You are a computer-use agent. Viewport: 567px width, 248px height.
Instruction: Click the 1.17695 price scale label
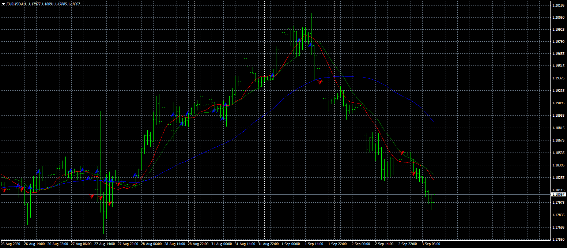pyautogui.click(x=558, y=228)
